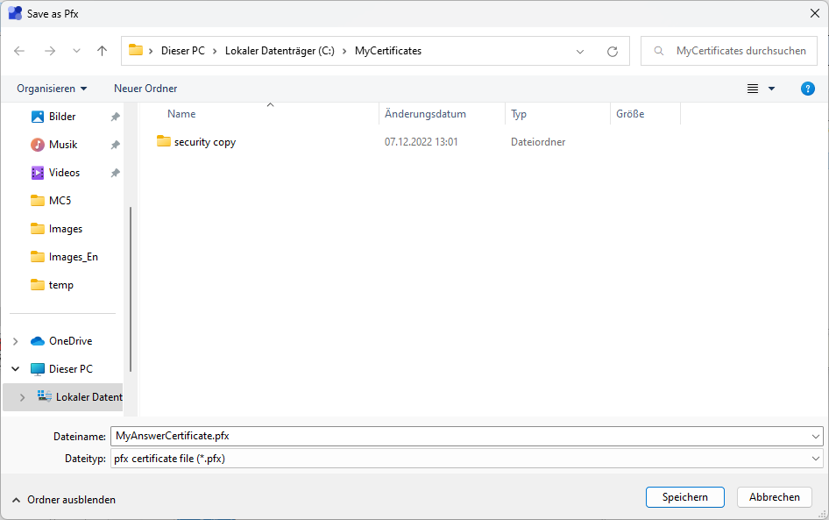
Task: Select Videos in the navigation pane
Action: [x=64, y=173]
